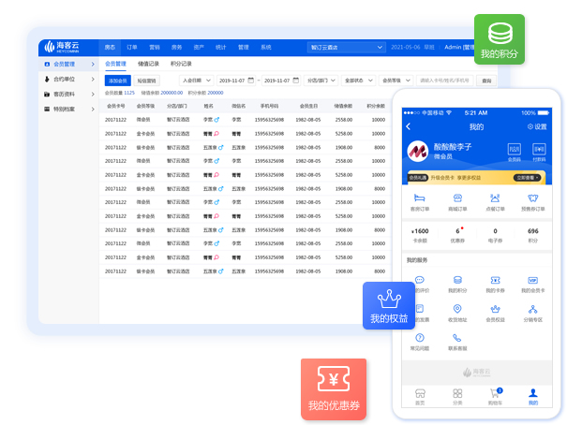Screen dimensions: 567x425
Task: Click the 查询 search button
Action: pos(486,81)
